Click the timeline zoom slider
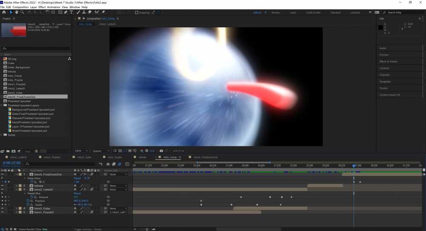 [x=147, y=229]
